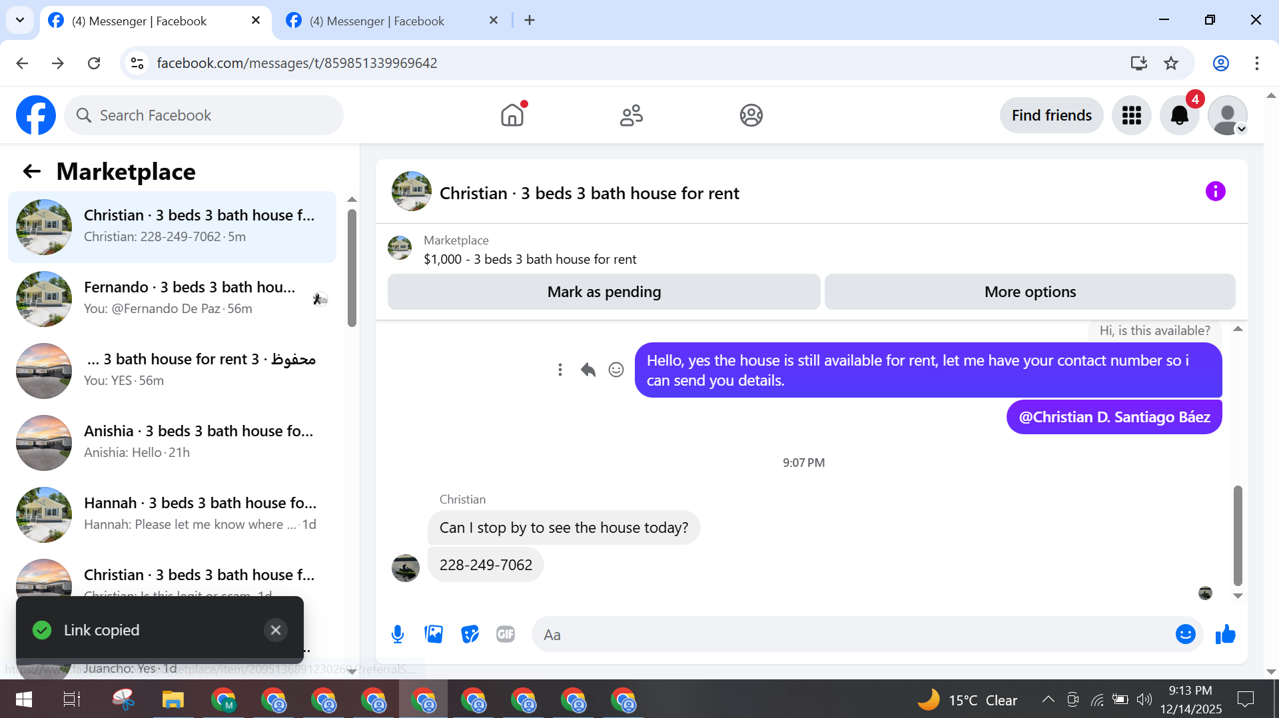This screenshot has height=718, width=1279.
Task: Open Hannah 3 beds 3 bath conversation
Action: (x=172, y=514)
